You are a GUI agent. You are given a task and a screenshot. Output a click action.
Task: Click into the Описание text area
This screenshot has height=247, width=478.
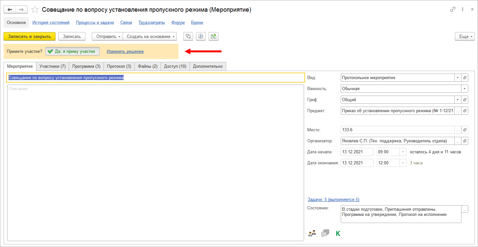click(155, 163)
